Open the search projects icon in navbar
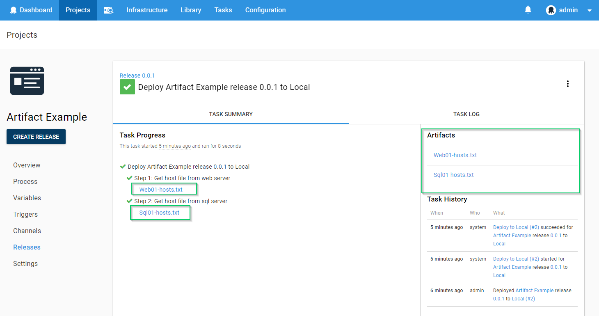 click(108, 10)
